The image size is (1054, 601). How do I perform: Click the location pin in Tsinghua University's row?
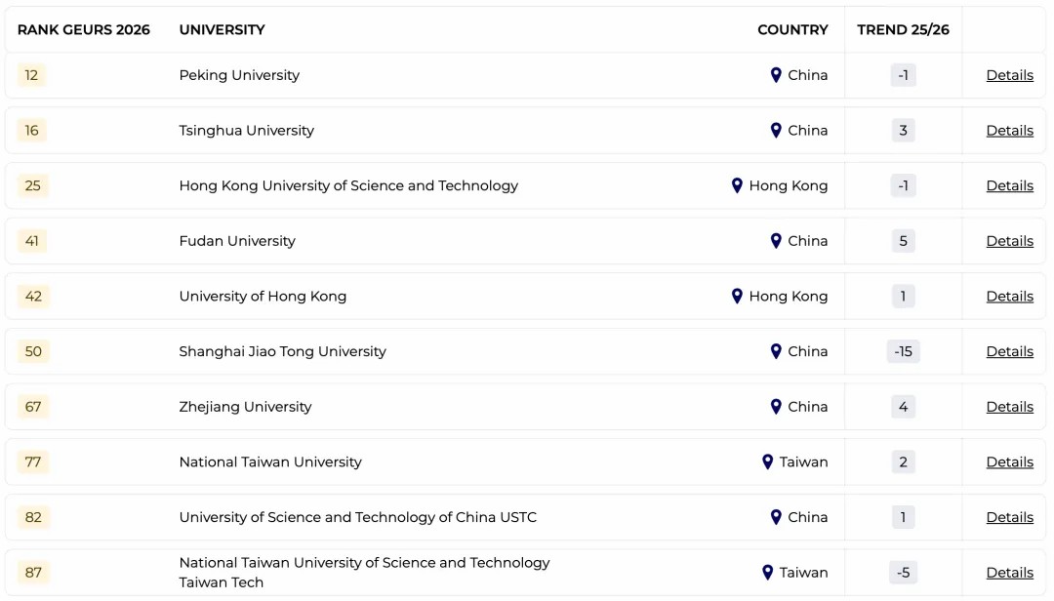[776, 131]
